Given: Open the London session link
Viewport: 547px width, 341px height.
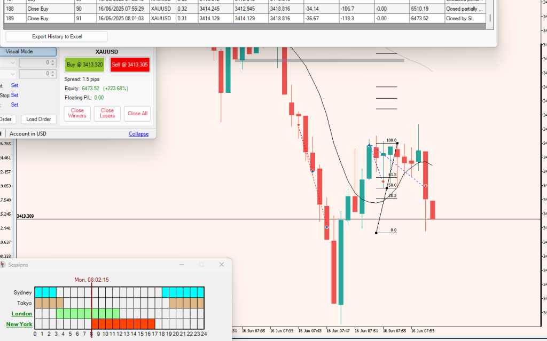Looking at the screenshot, I should click(21, 313).
